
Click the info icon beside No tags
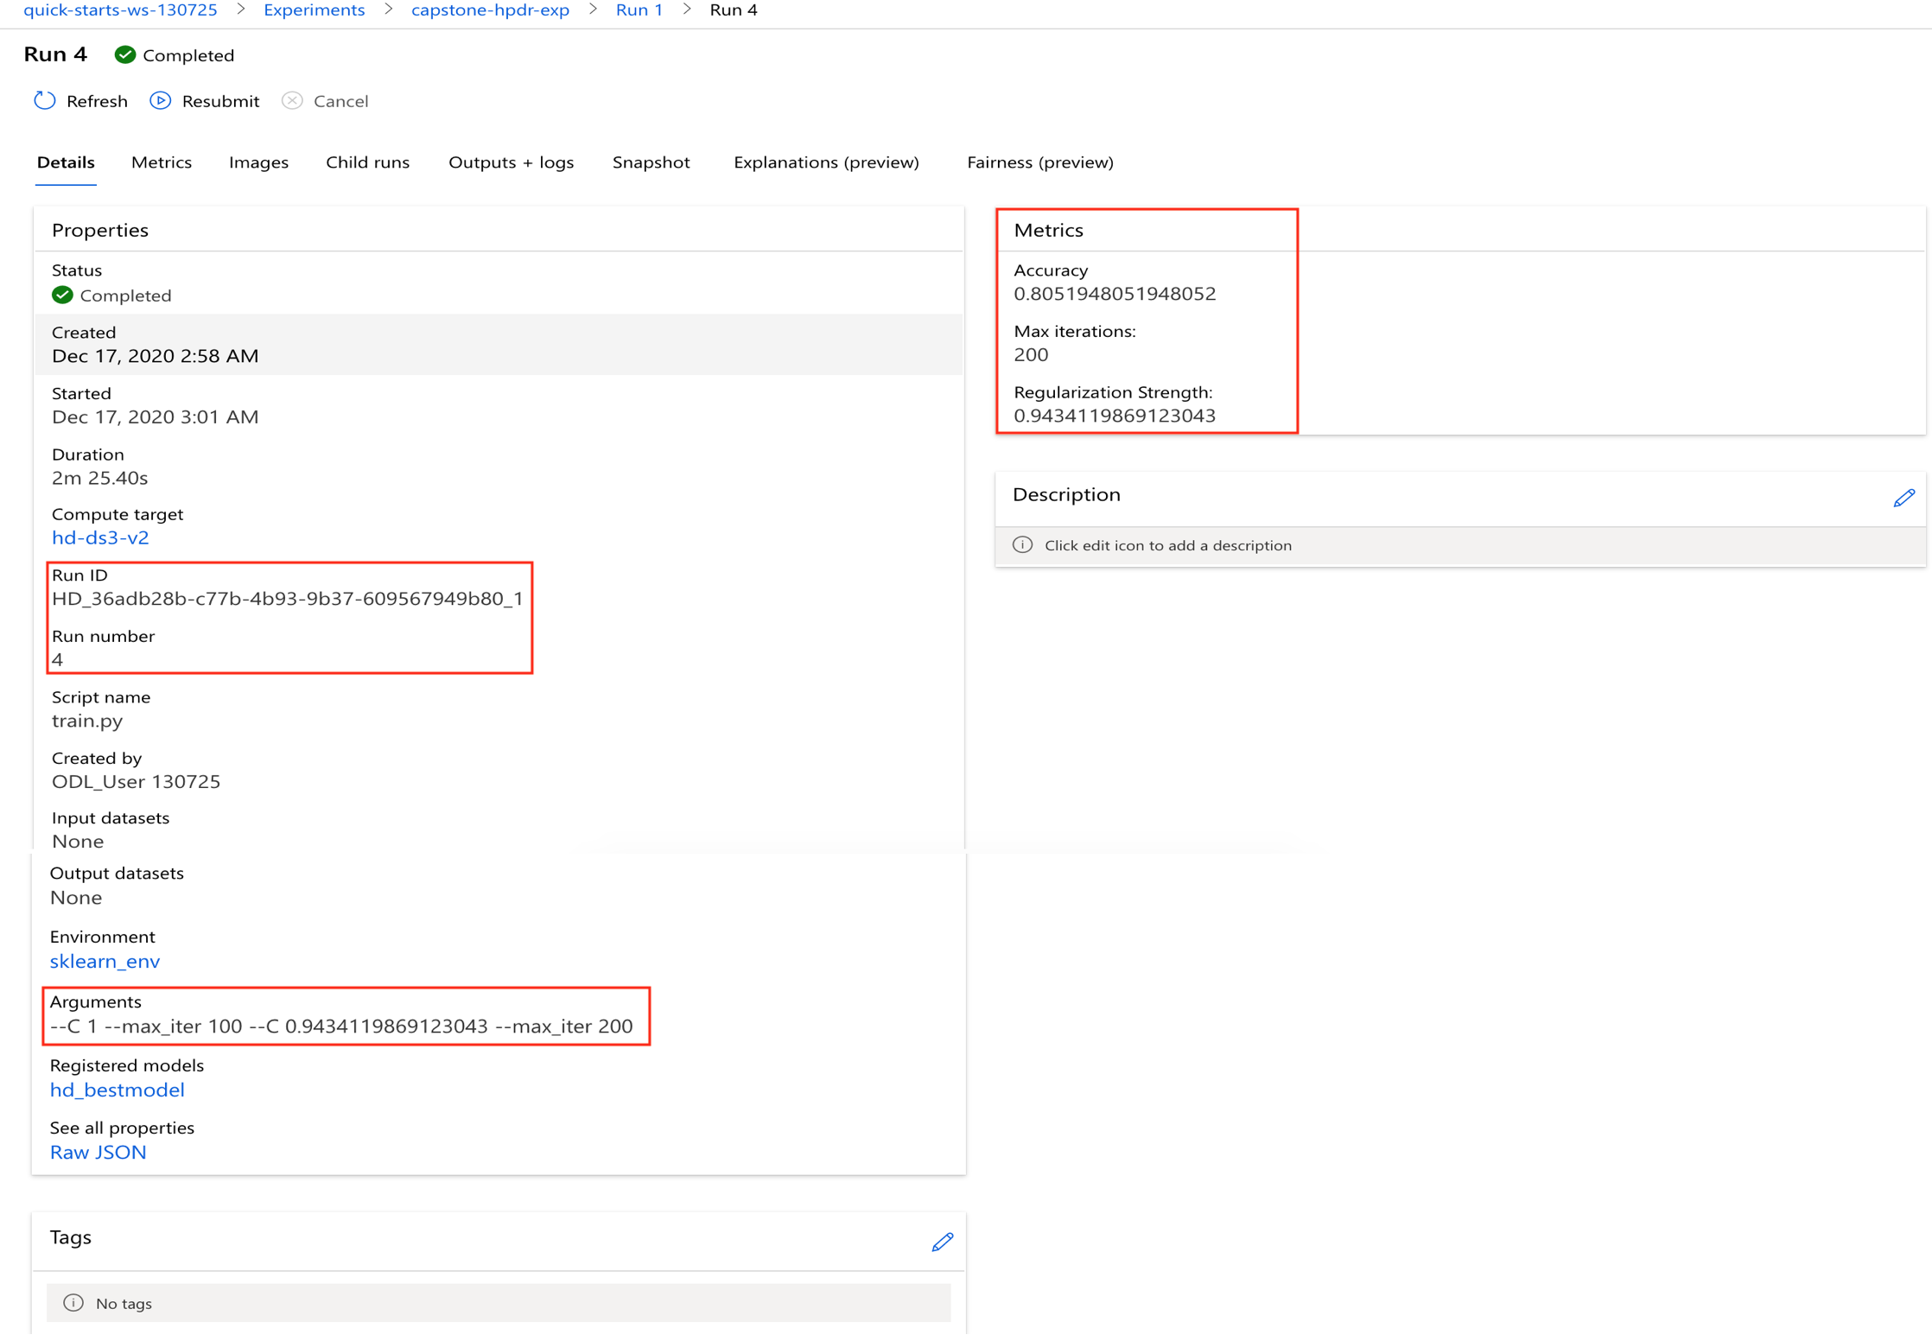click(73, 1303)
